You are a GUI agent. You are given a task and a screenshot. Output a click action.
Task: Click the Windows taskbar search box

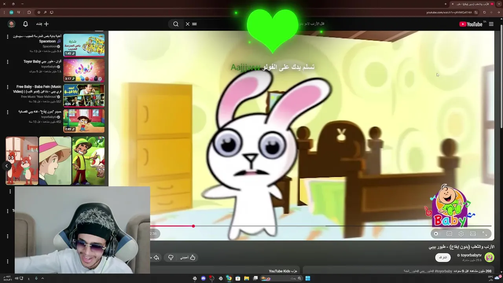[x=281, y=278]
